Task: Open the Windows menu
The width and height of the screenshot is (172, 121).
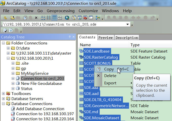Action: [110, 11]
